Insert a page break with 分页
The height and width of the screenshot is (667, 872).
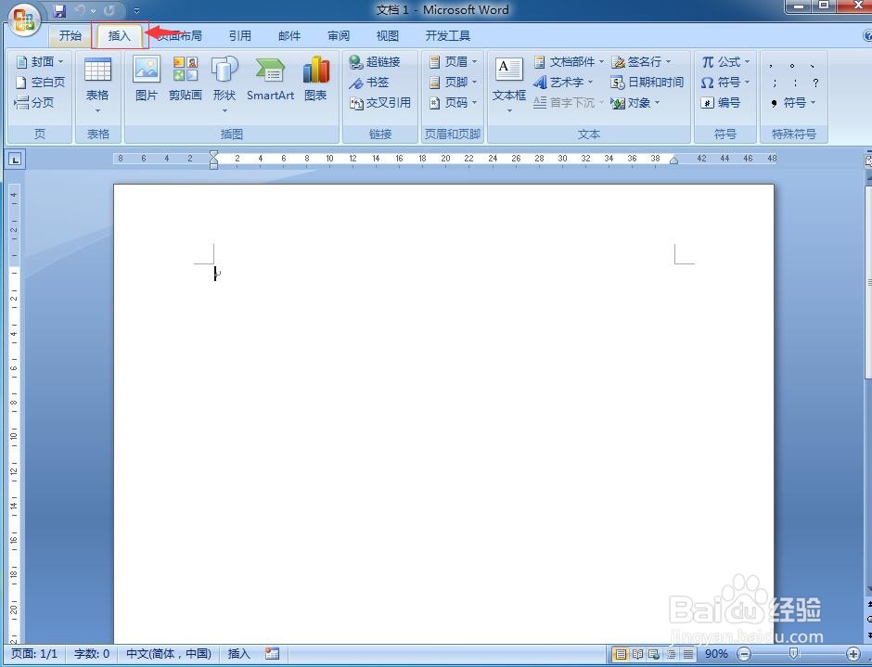34,102
